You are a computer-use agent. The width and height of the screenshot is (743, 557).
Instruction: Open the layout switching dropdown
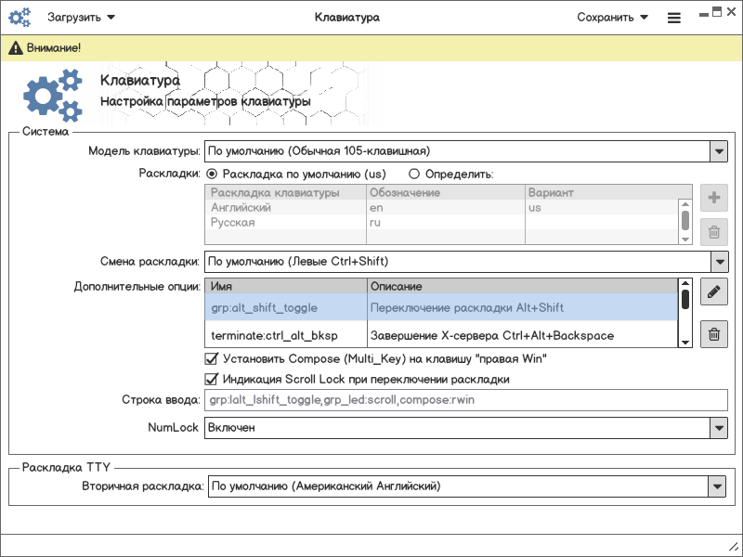point(718,261)
